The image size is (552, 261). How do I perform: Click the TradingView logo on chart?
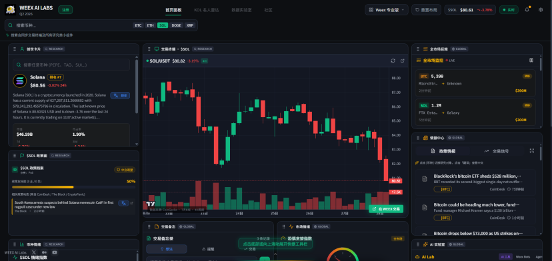point(151,204)
